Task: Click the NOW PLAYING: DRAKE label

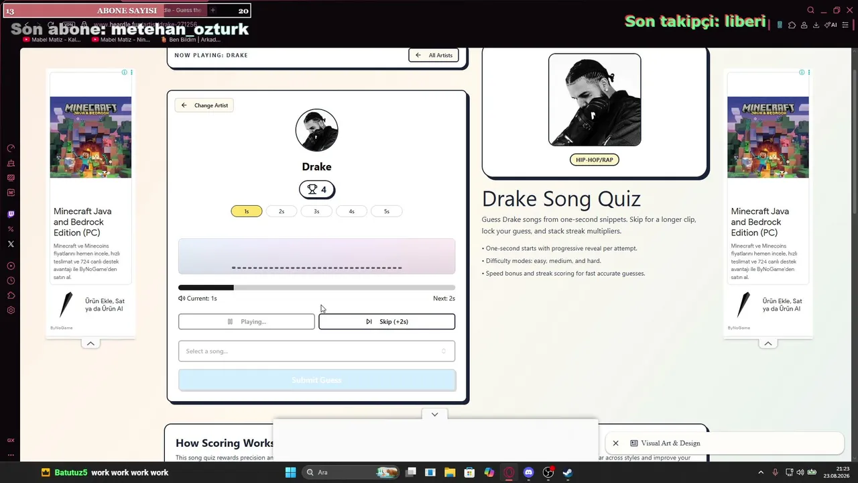Action: (x=211, y=55)
